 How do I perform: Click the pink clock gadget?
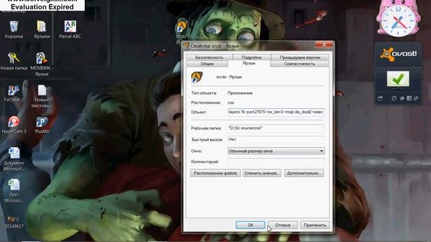tap(399, 19)
